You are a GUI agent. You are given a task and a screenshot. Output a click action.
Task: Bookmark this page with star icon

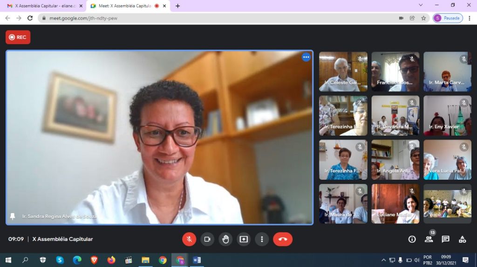(423, 18)
